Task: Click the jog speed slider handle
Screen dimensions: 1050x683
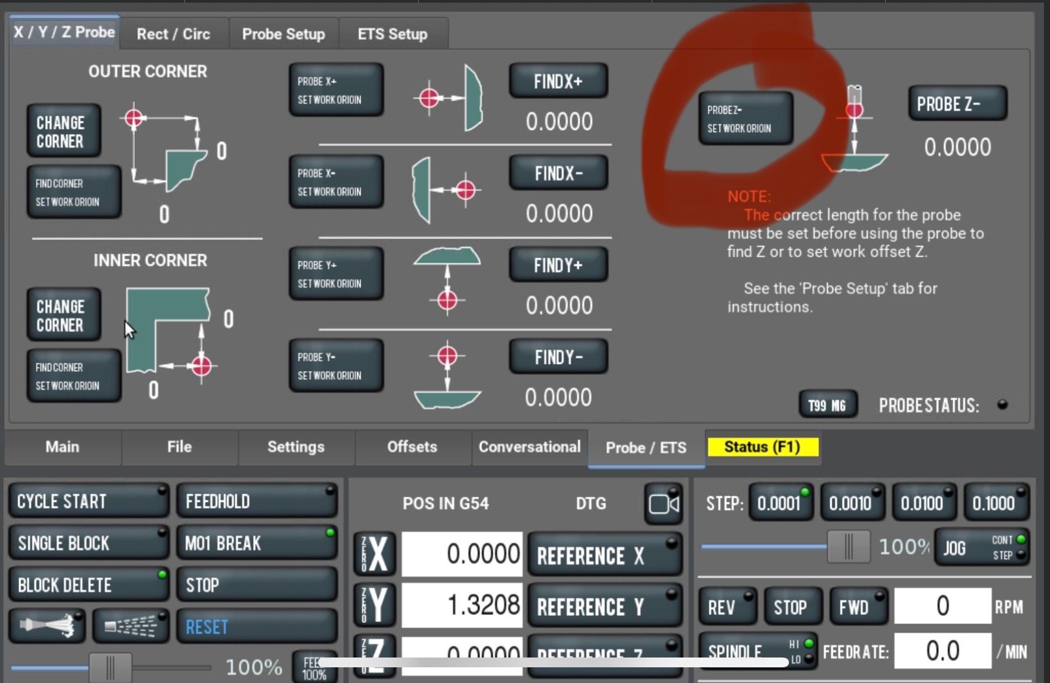Action: [x=848, y=546]
